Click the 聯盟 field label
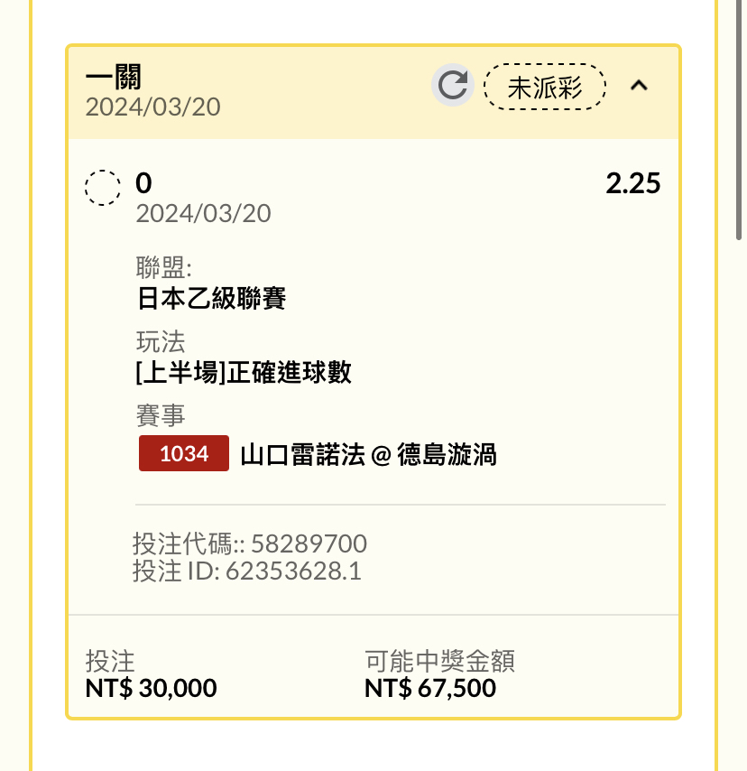 click(x=163, y=267)
